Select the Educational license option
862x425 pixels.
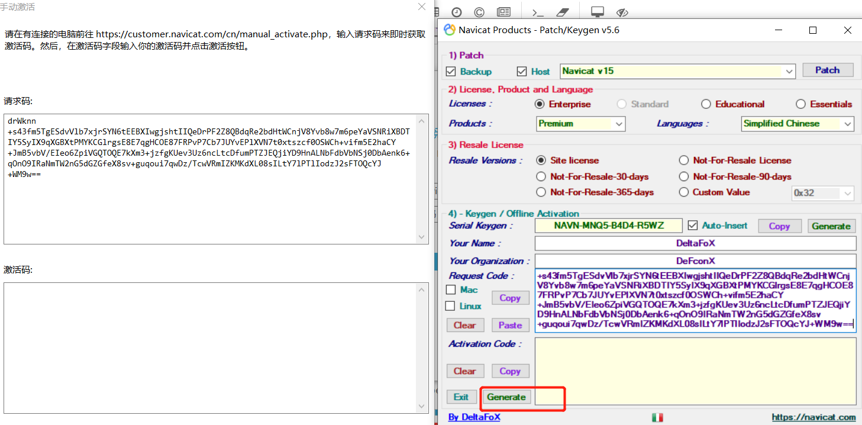[706, 104]
